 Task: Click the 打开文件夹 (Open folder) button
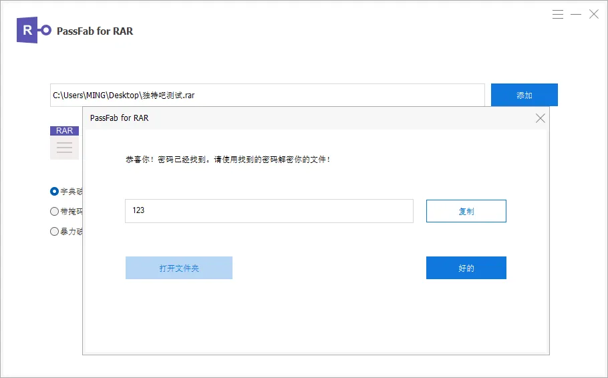(x=179, y=268)
